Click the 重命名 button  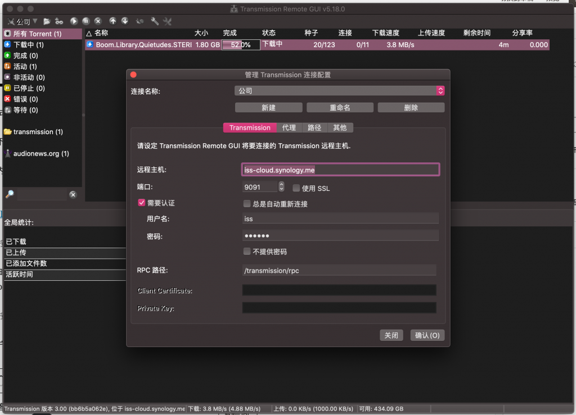point(340,108)
